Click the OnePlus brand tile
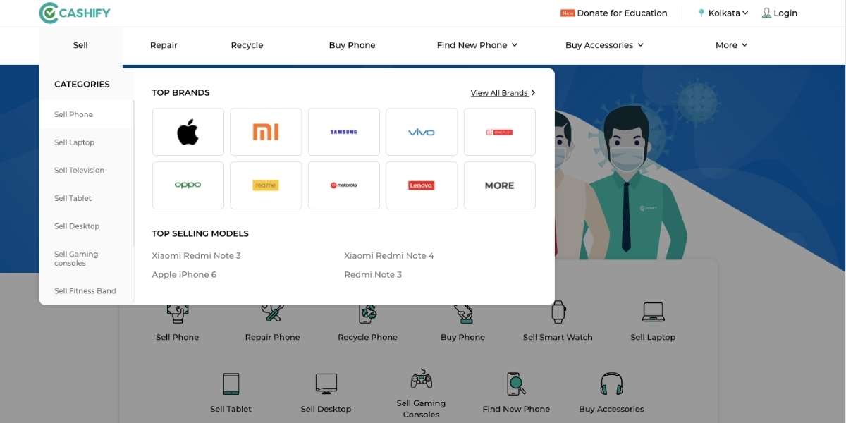The height and width of the screenshot is (423, 846). 499,132
